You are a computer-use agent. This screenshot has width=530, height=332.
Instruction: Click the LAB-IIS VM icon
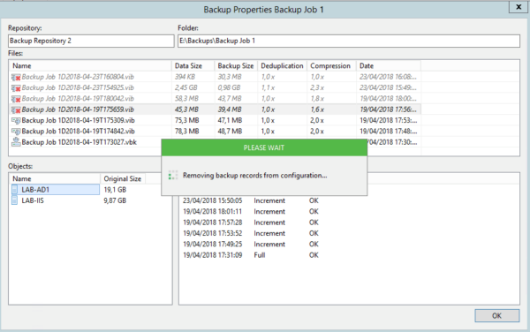[14, 200]
